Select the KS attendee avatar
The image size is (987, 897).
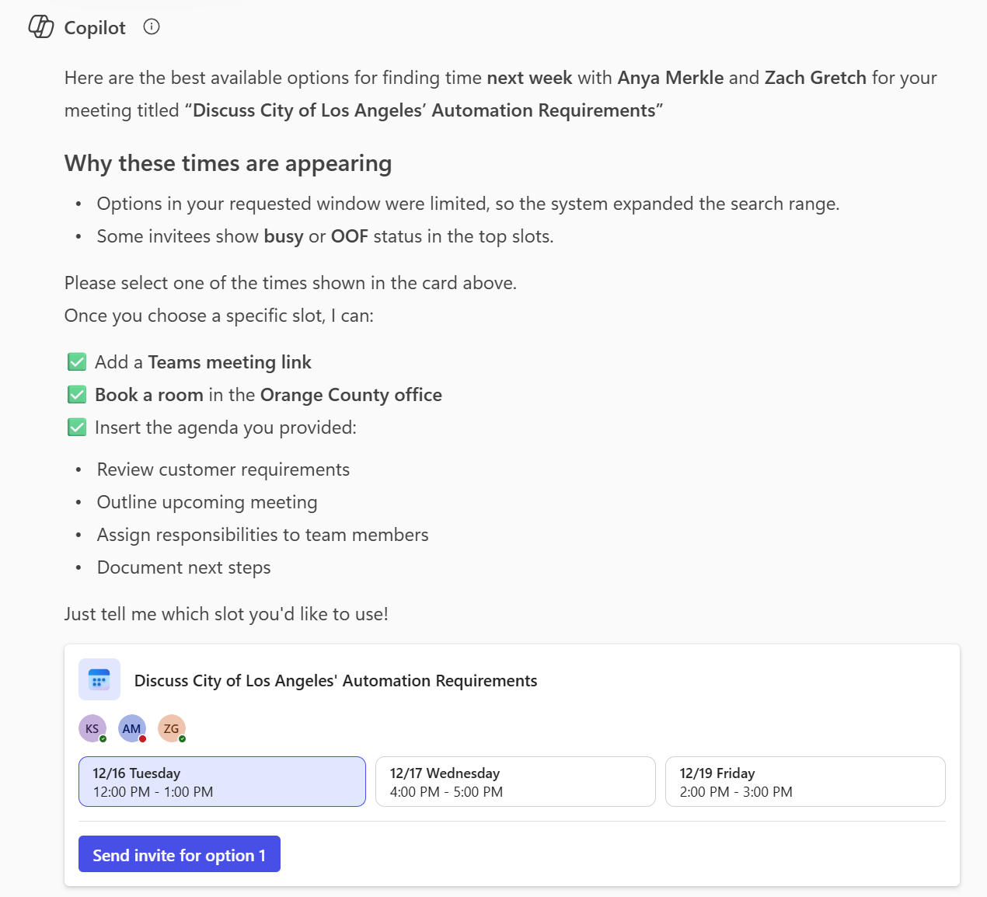(92, 728)
